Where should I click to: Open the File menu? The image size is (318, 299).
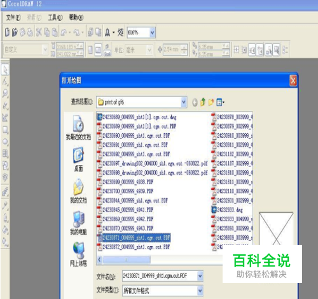coord(13,18)
